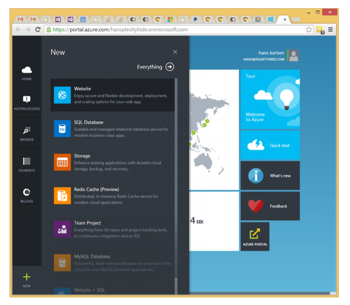The width and height of the screenshot is (350, 305).
Task: Select the MySQL Database icon
Action: tap(62, 262)
